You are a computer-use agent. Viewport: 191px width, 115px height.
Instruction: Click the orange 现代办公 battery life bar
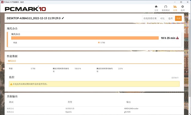click(x=85, y=38)
